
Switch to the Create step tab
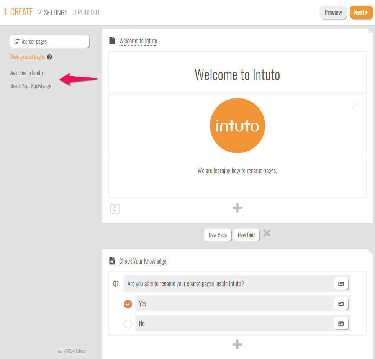point(18,12)
